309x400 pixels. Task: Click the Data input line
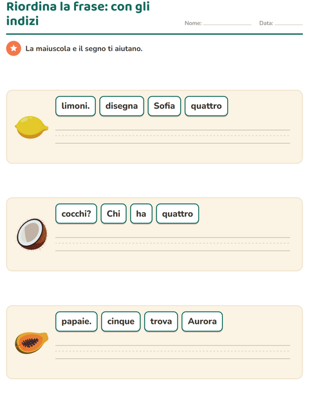pyautogui.click(x=288, y=23)
